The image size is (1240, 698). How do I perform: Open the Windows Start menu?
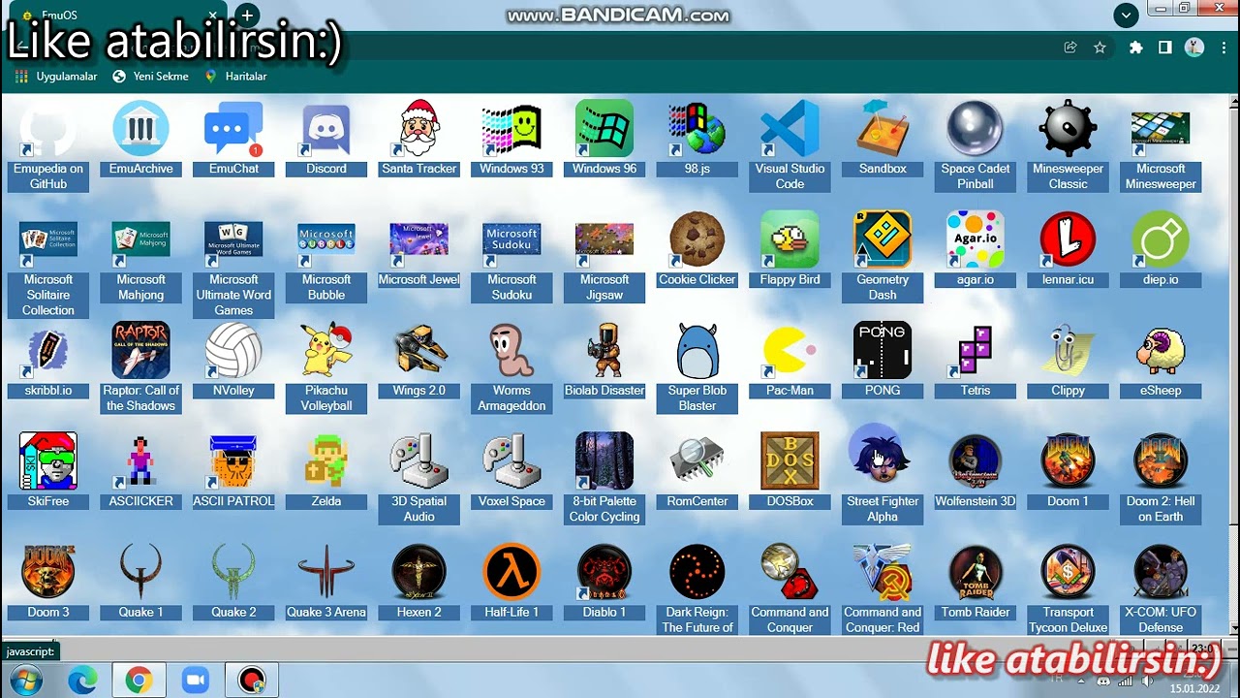(26, 681)
